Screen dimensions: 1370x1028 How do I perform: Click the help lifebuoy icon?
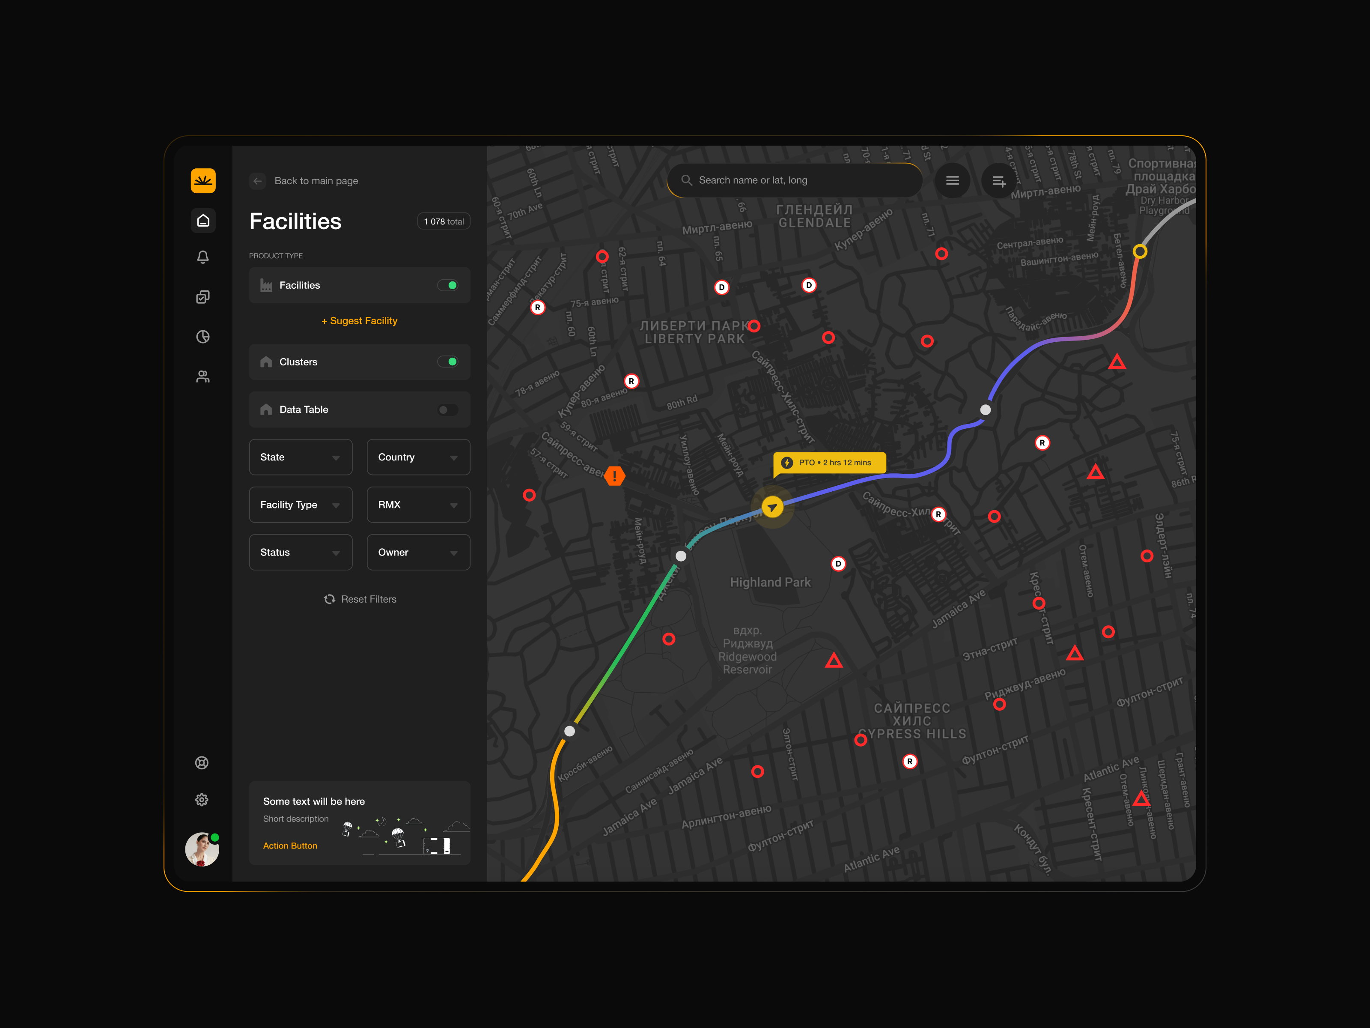(202, 763)
